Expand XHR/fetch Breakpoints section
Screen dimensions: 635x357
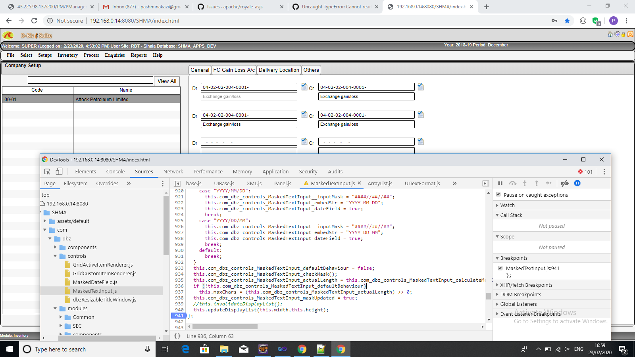pos(526,285)
